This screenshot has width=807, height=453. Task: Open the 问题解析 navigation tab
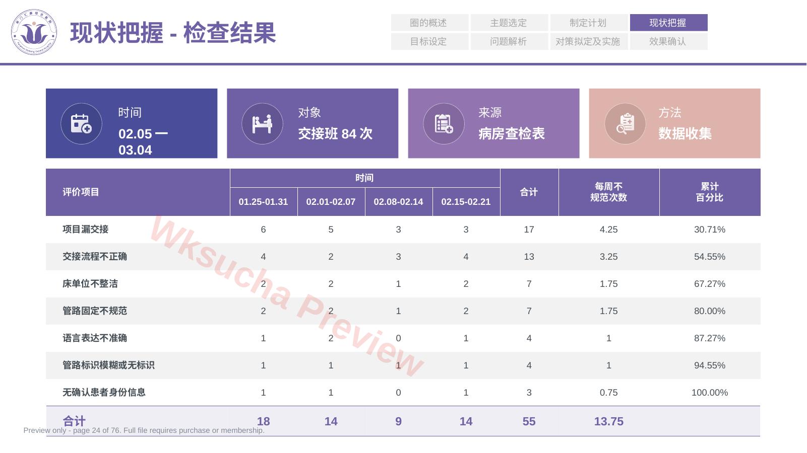tap(509, 41)
